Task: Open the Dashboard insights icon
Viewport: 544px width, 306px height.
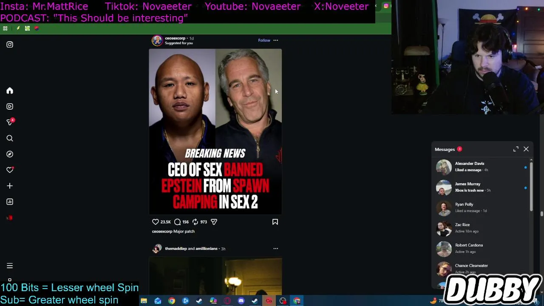Action: tap(10, 202)
